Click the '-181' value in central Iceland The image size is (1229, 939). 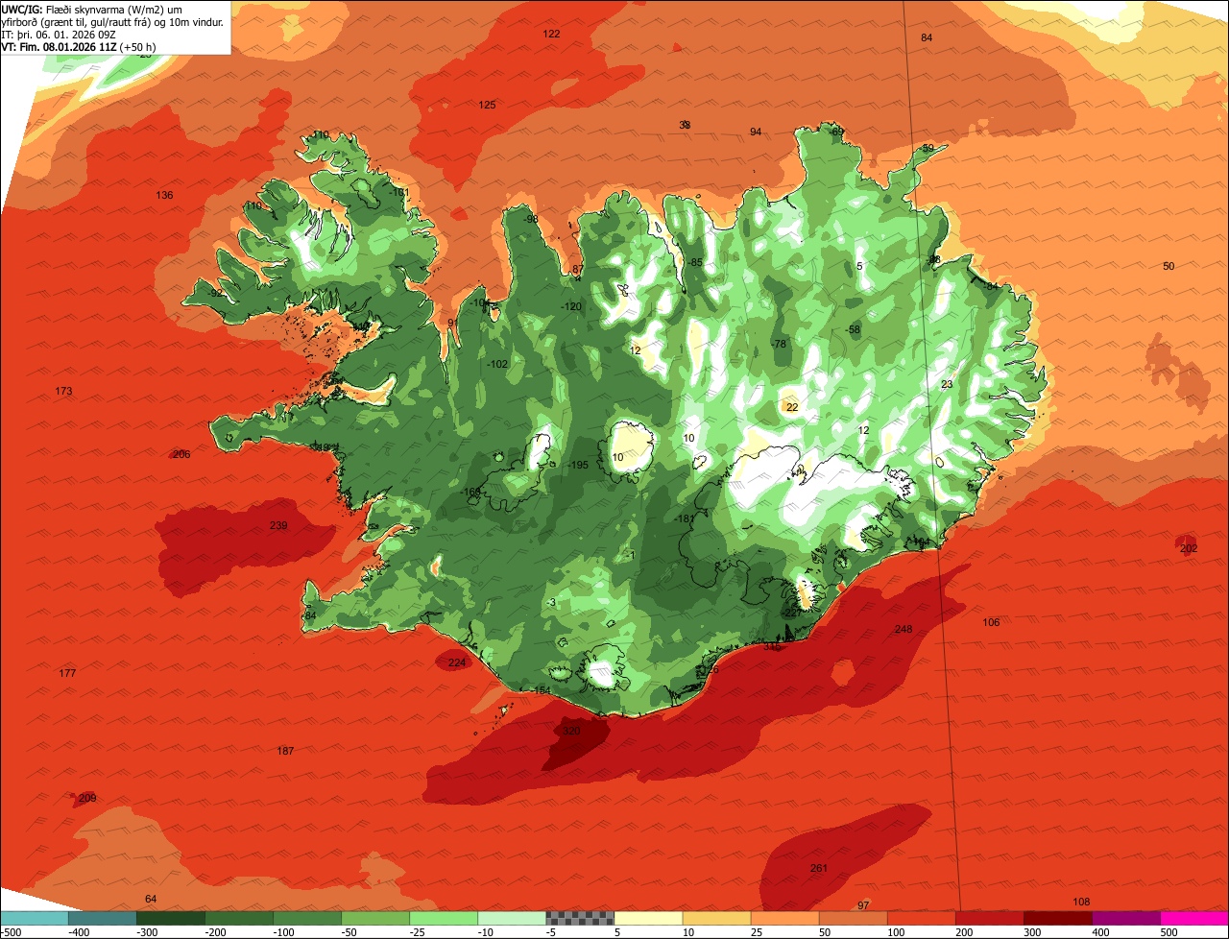pyautogui.click(x=684, y=518)
